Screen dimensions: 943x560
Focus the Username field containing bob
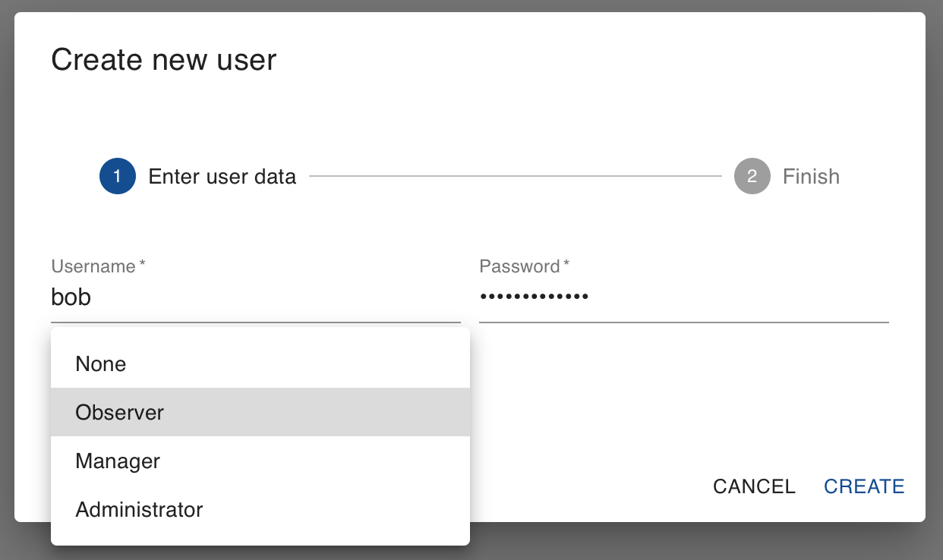[x=256, y=297]
